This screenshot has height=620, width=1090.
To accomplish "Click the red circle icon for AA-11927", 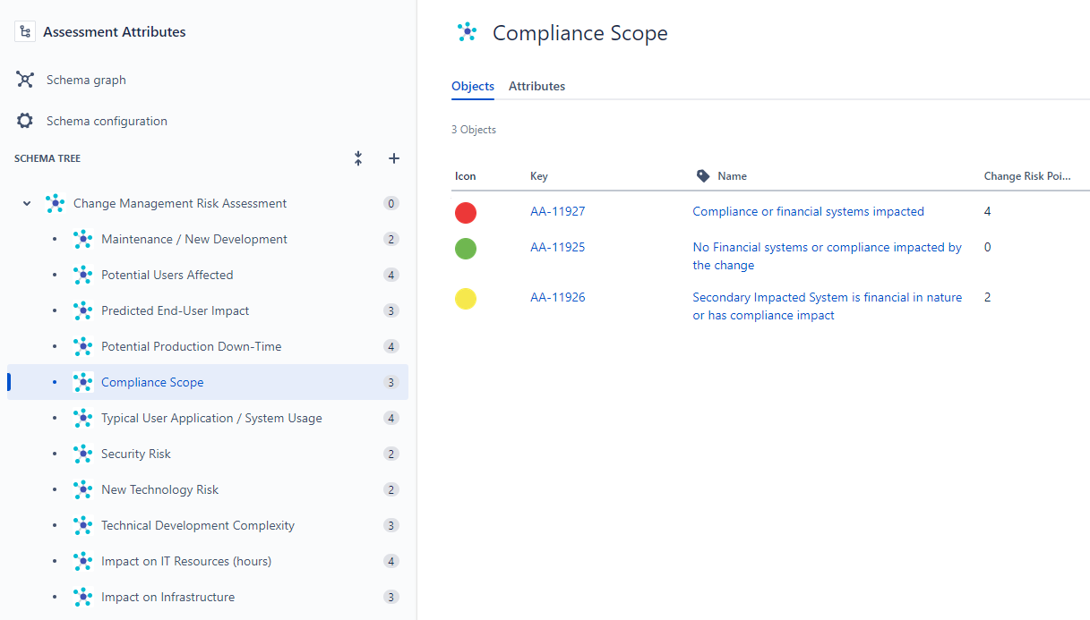I will tap(465, 213).
